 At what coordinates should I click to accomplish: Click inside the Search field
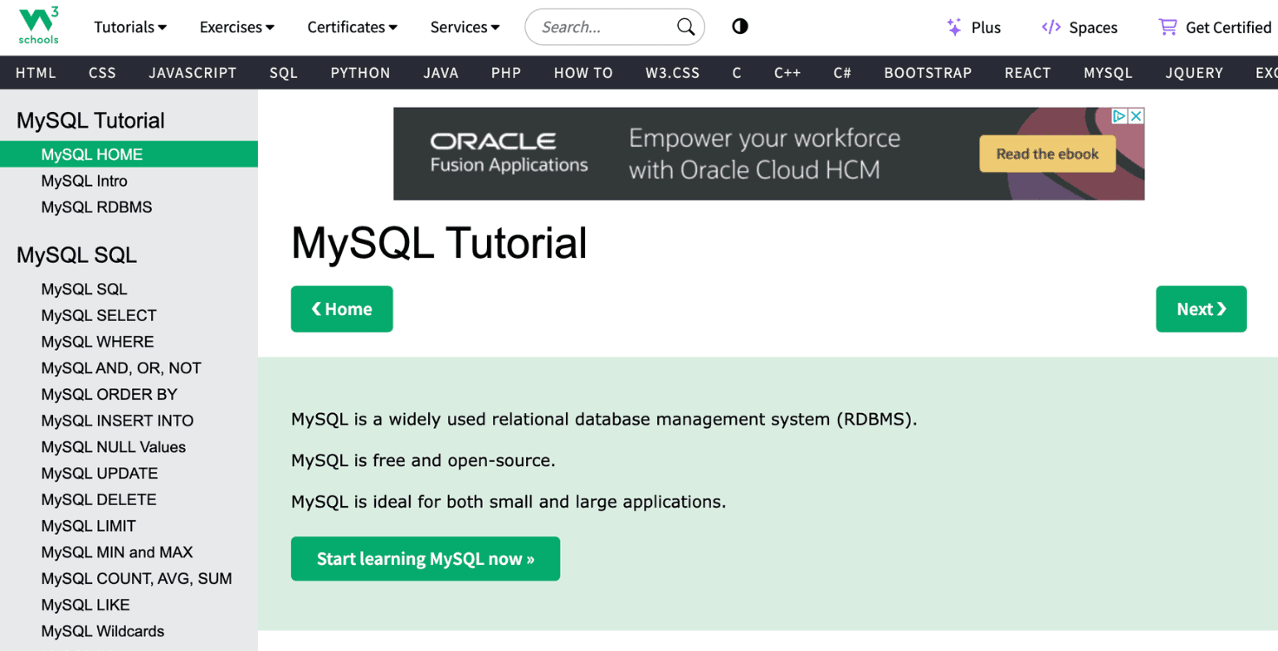(x=599, y=27)
